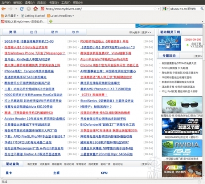Select the 驱动之家MyDrivers browser tab
Image resolution: width=205 pixels, height=184 pixels.
[24, 22]
